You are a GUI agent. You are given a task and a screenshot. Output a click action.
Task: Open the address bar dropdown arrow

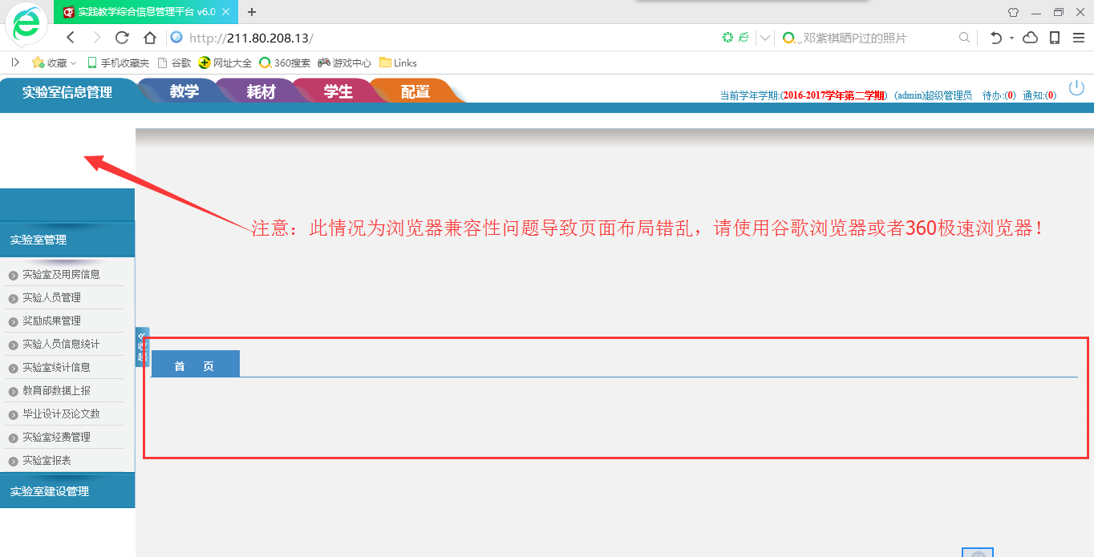(764, 38)
